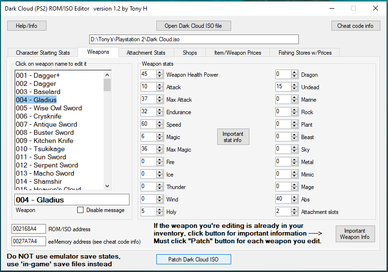
Task: Select 013 - Macho Sword
Action: (45, 174)
